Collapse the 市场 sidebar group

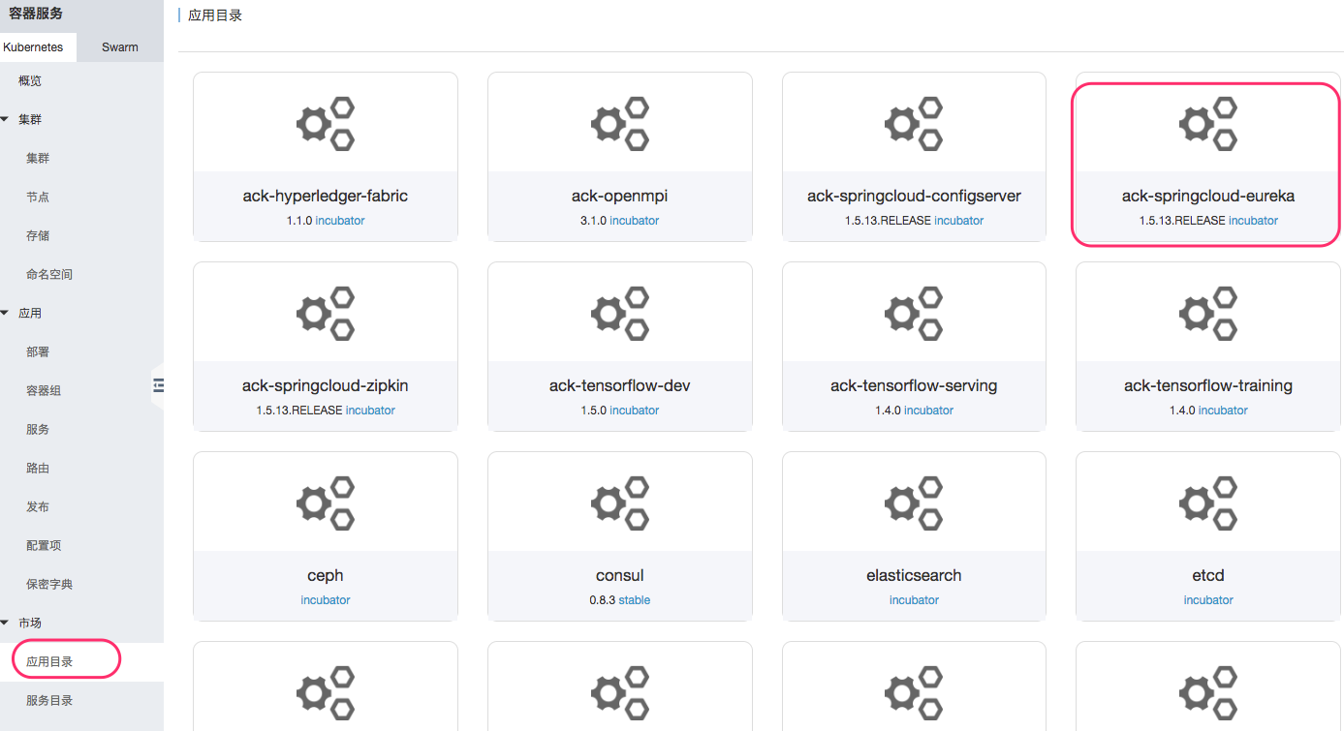(x=5, y=623)
